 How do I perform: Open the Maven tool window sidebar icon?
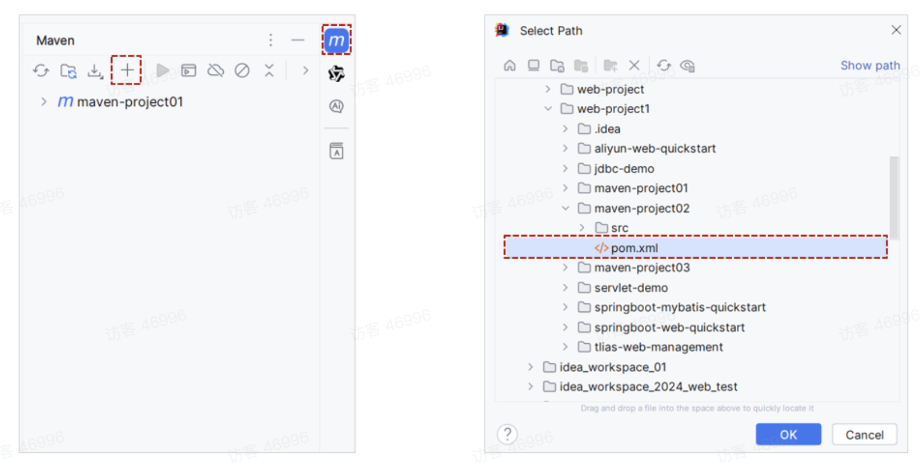point(336,40)
